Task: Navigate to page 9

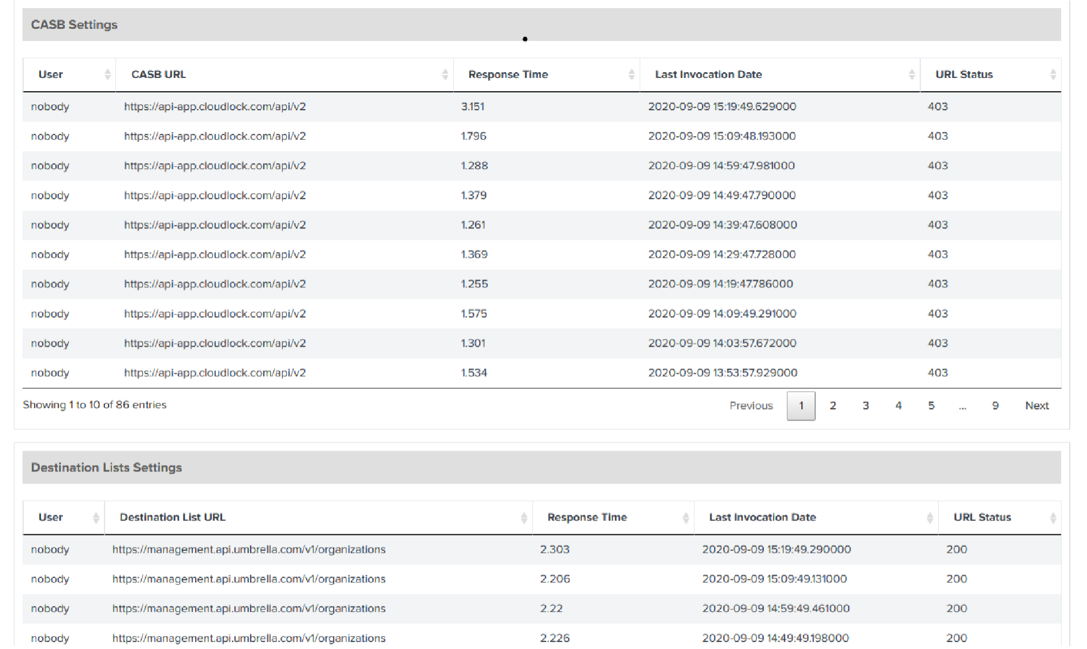Action: pyautogui.click(x=995, y=406)
